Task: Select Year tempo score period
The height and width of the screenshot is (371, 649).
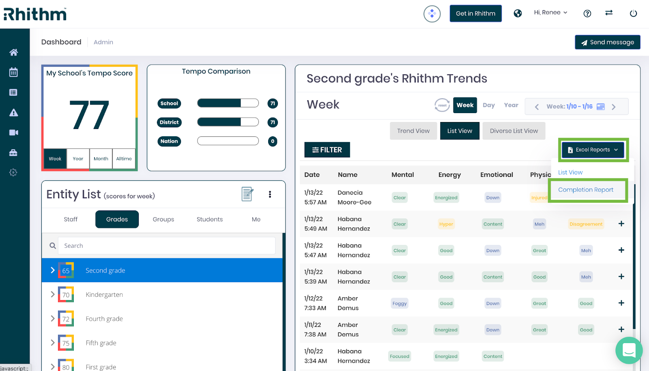Action: (78, 159)
